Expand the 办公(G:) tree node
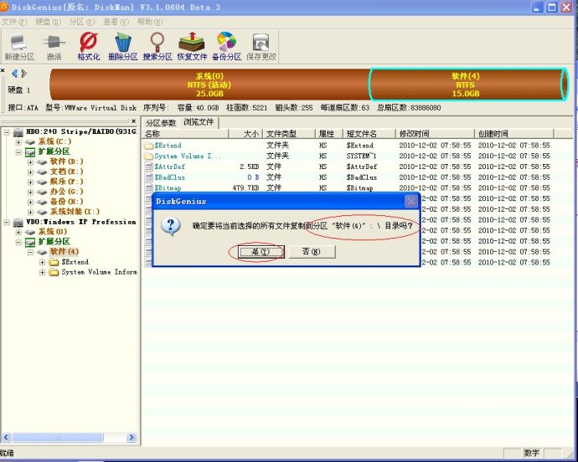The image size is (578, 462). 30,192
